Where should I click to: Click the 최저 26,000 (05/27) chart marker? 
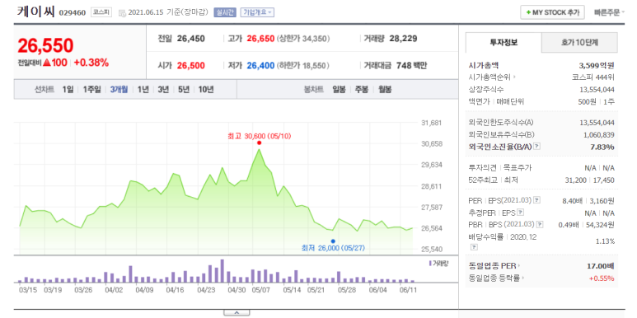coord(333,241)
